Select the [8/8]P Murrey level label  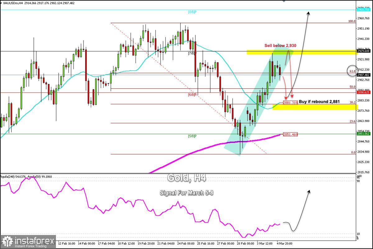click(x=193, y=12)
